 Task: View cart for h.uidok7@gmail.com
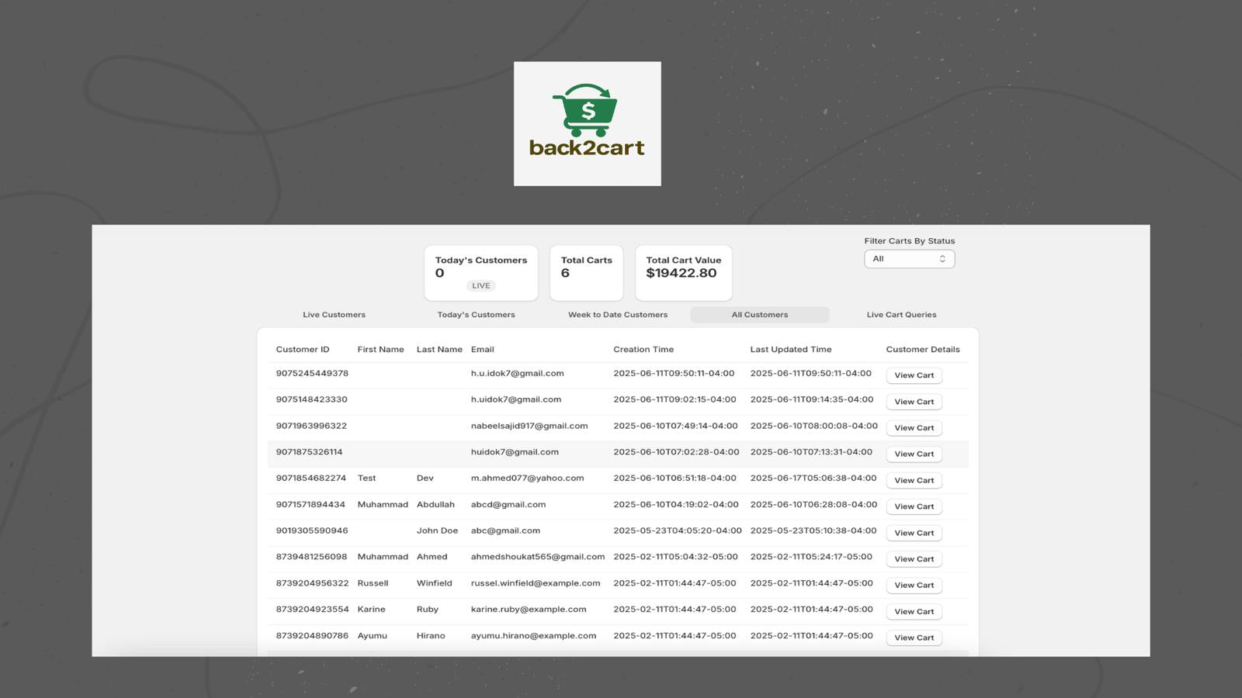(x=914, y=402)
